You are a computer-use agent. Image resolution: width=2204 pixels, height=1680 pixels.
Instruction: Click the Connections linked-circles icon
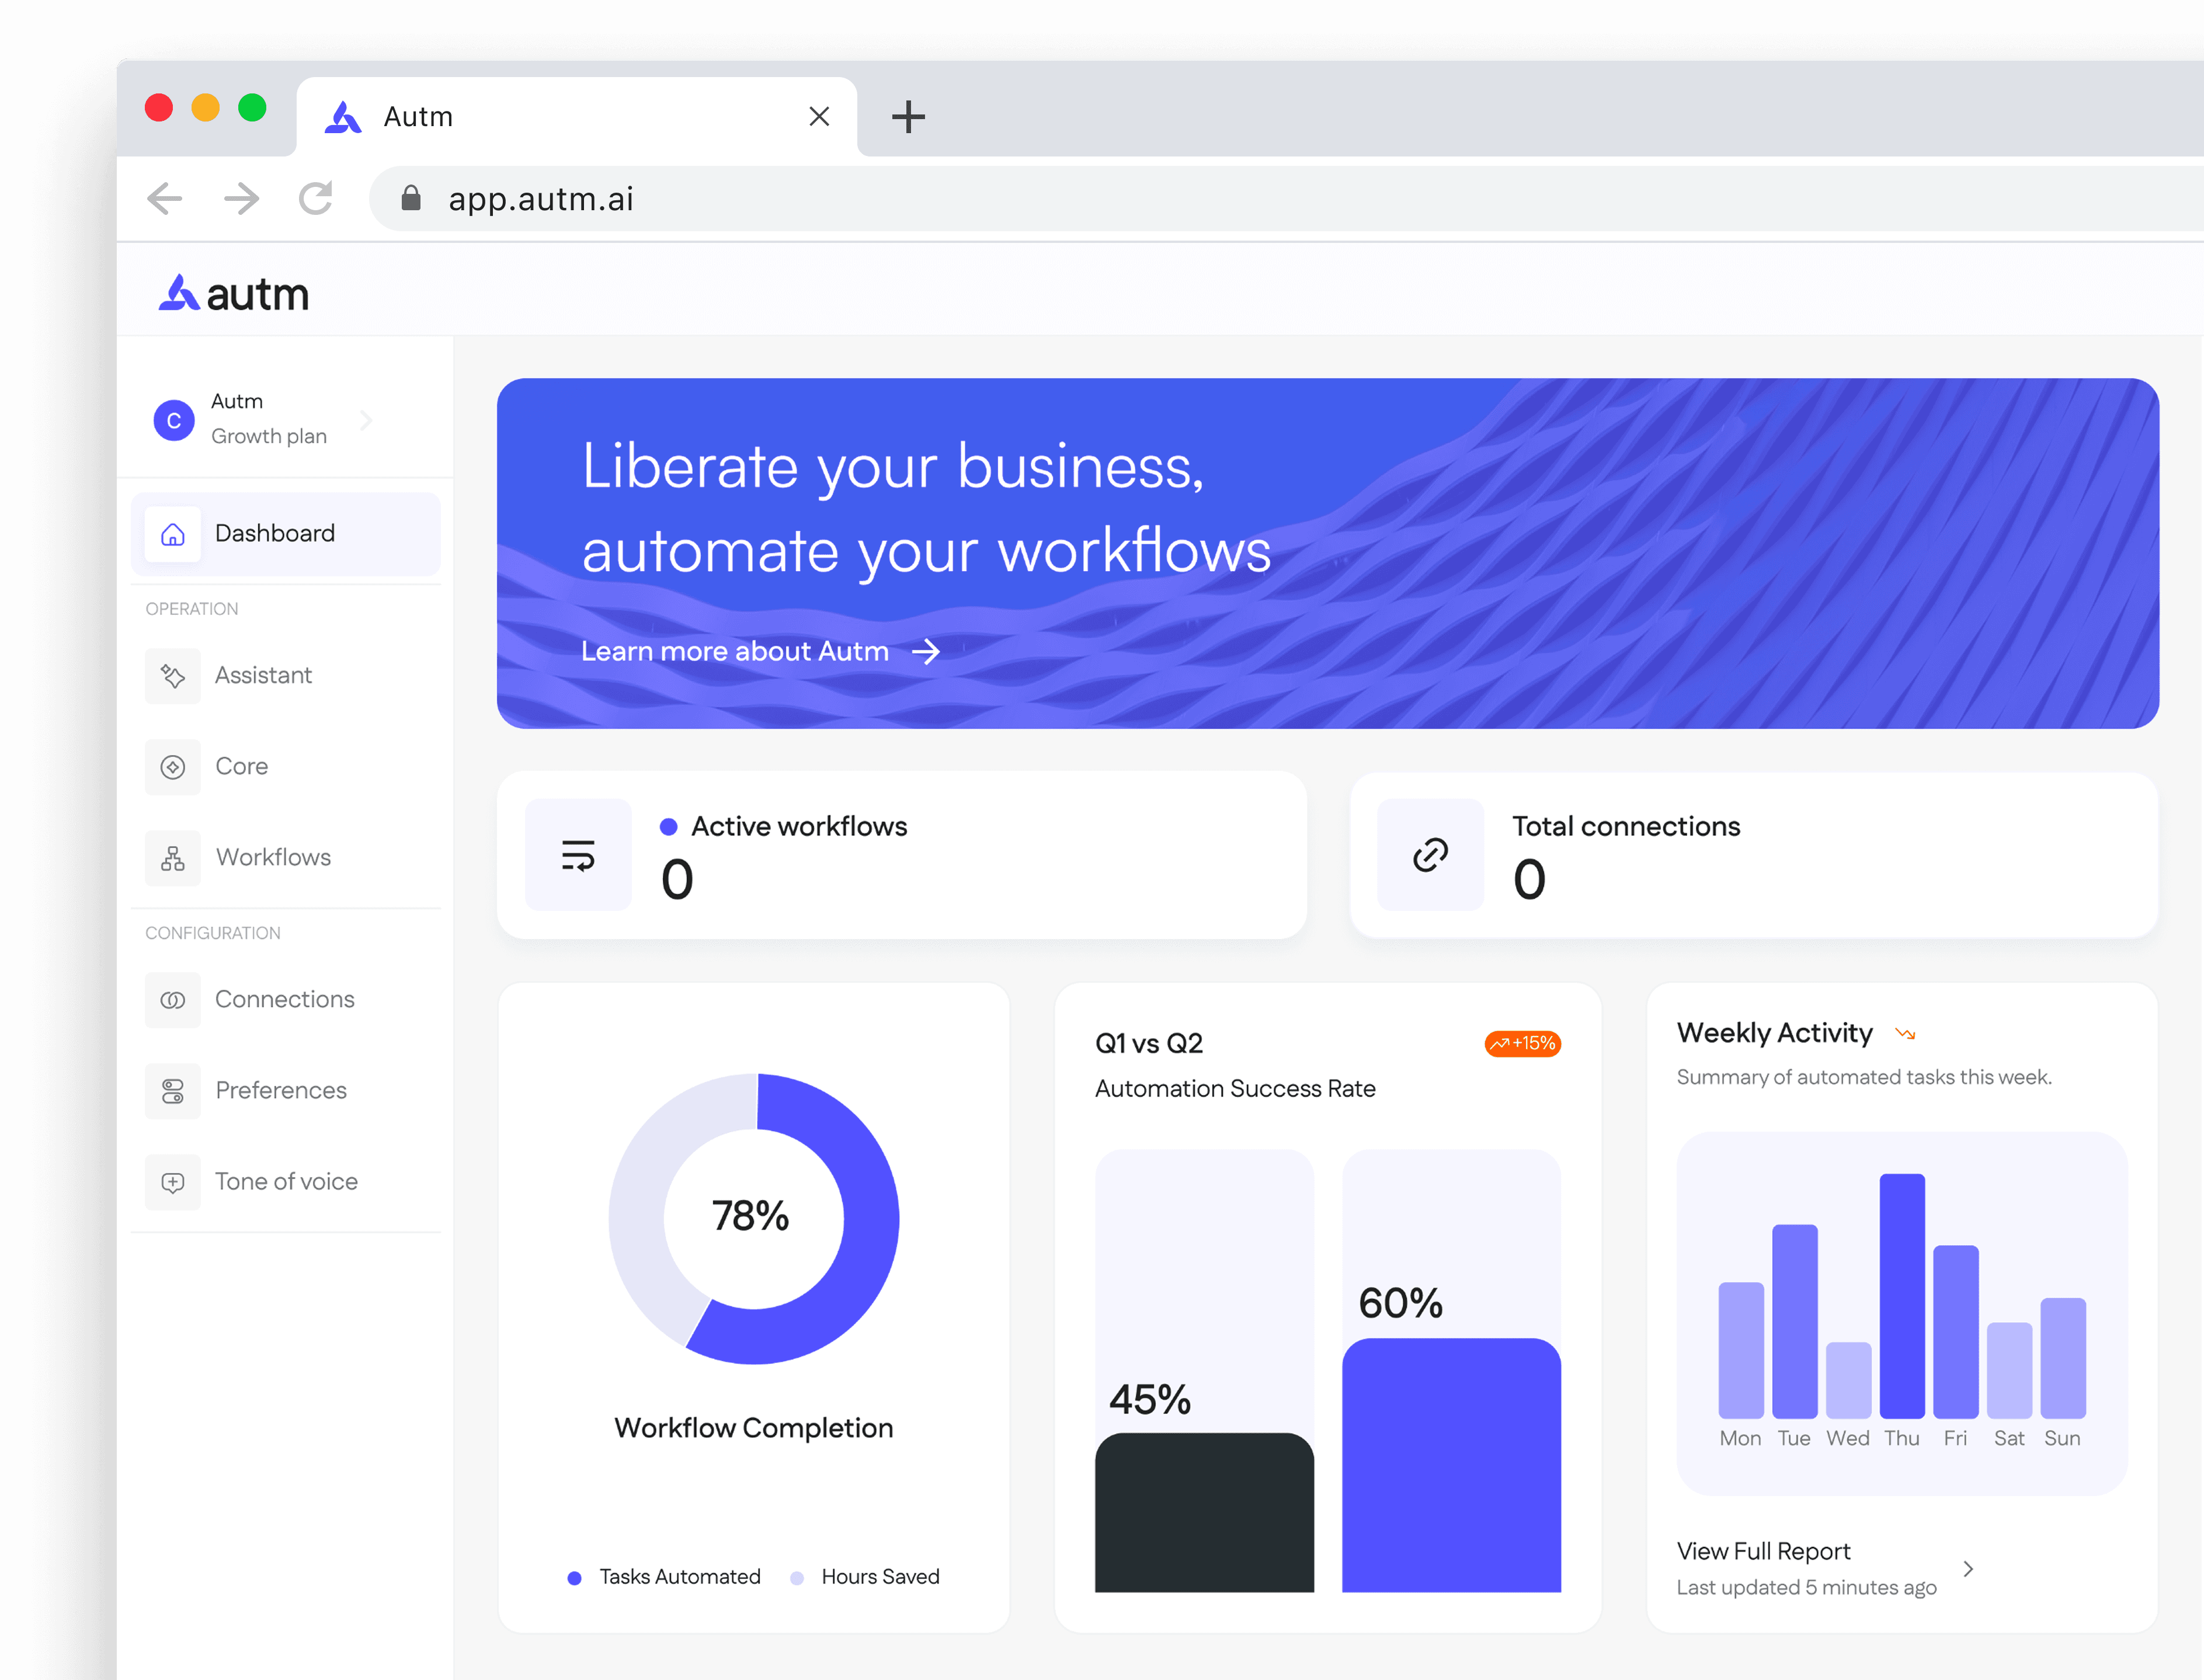point(173,1000)
